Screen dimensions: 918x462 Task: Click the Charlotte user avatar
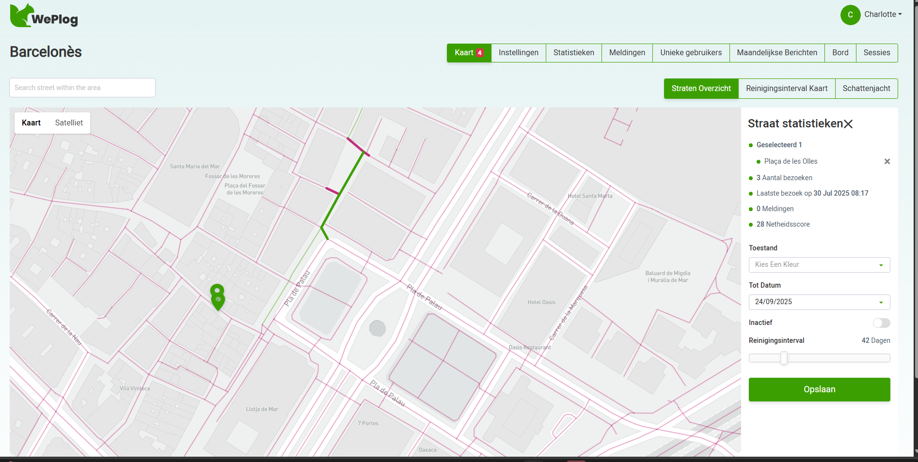click(x=850, y=15)
